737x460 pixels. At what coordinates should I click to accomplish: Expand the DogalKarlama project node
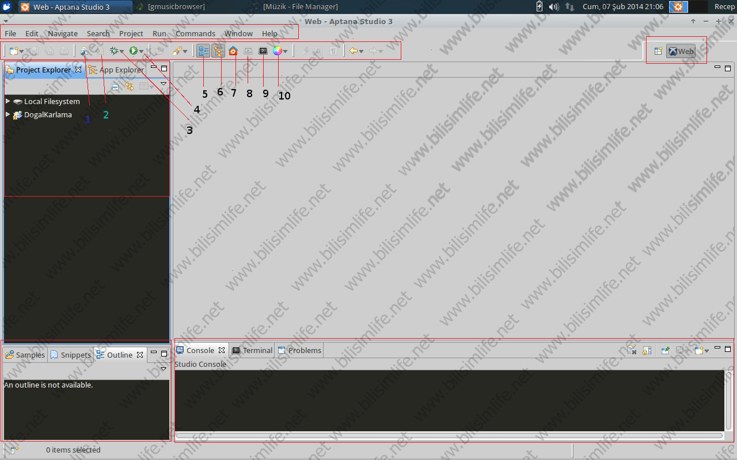8,114
